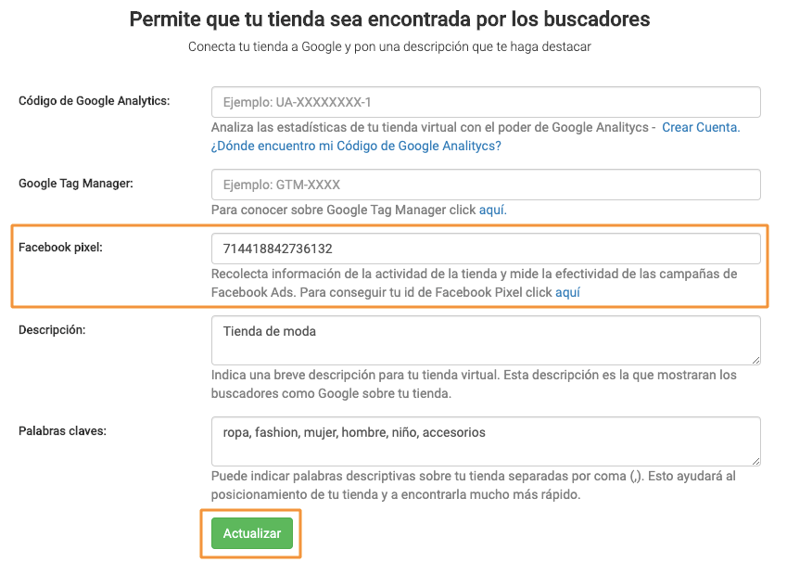Screen dimensions: 787x562
Task: Click the Google Analytics code input field
Action: (486, 102)
